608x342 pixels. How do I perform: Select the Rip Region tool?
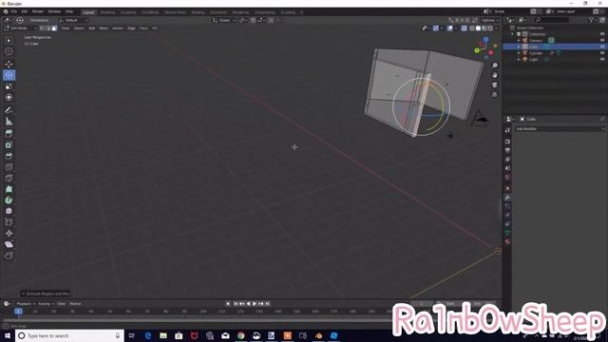click(x=9, y=256)
